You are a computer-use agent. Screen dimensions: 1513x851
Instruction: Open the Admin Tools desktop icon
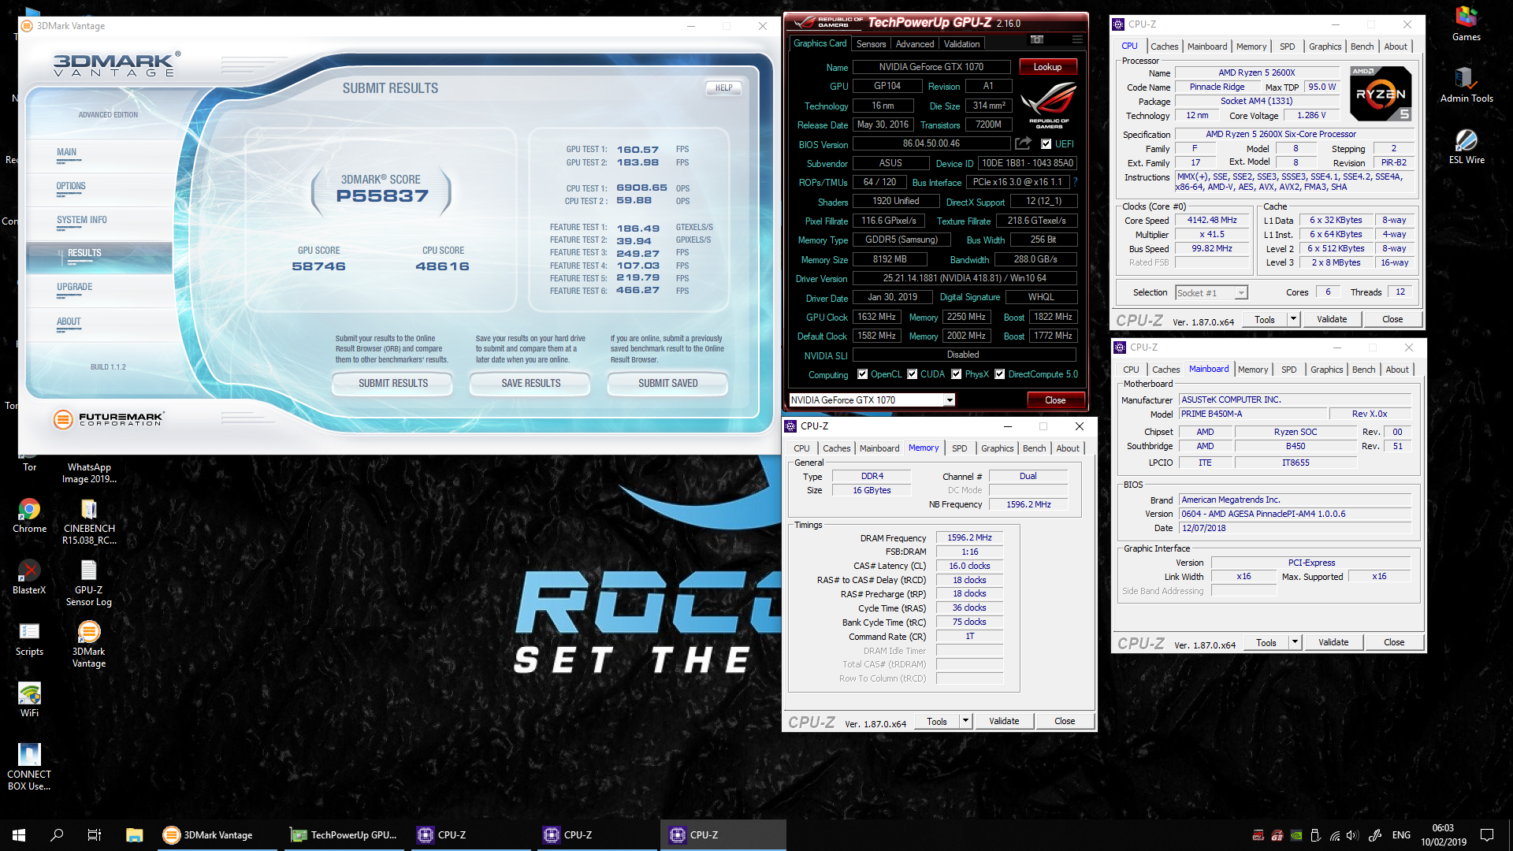(x=1466, y=85)
